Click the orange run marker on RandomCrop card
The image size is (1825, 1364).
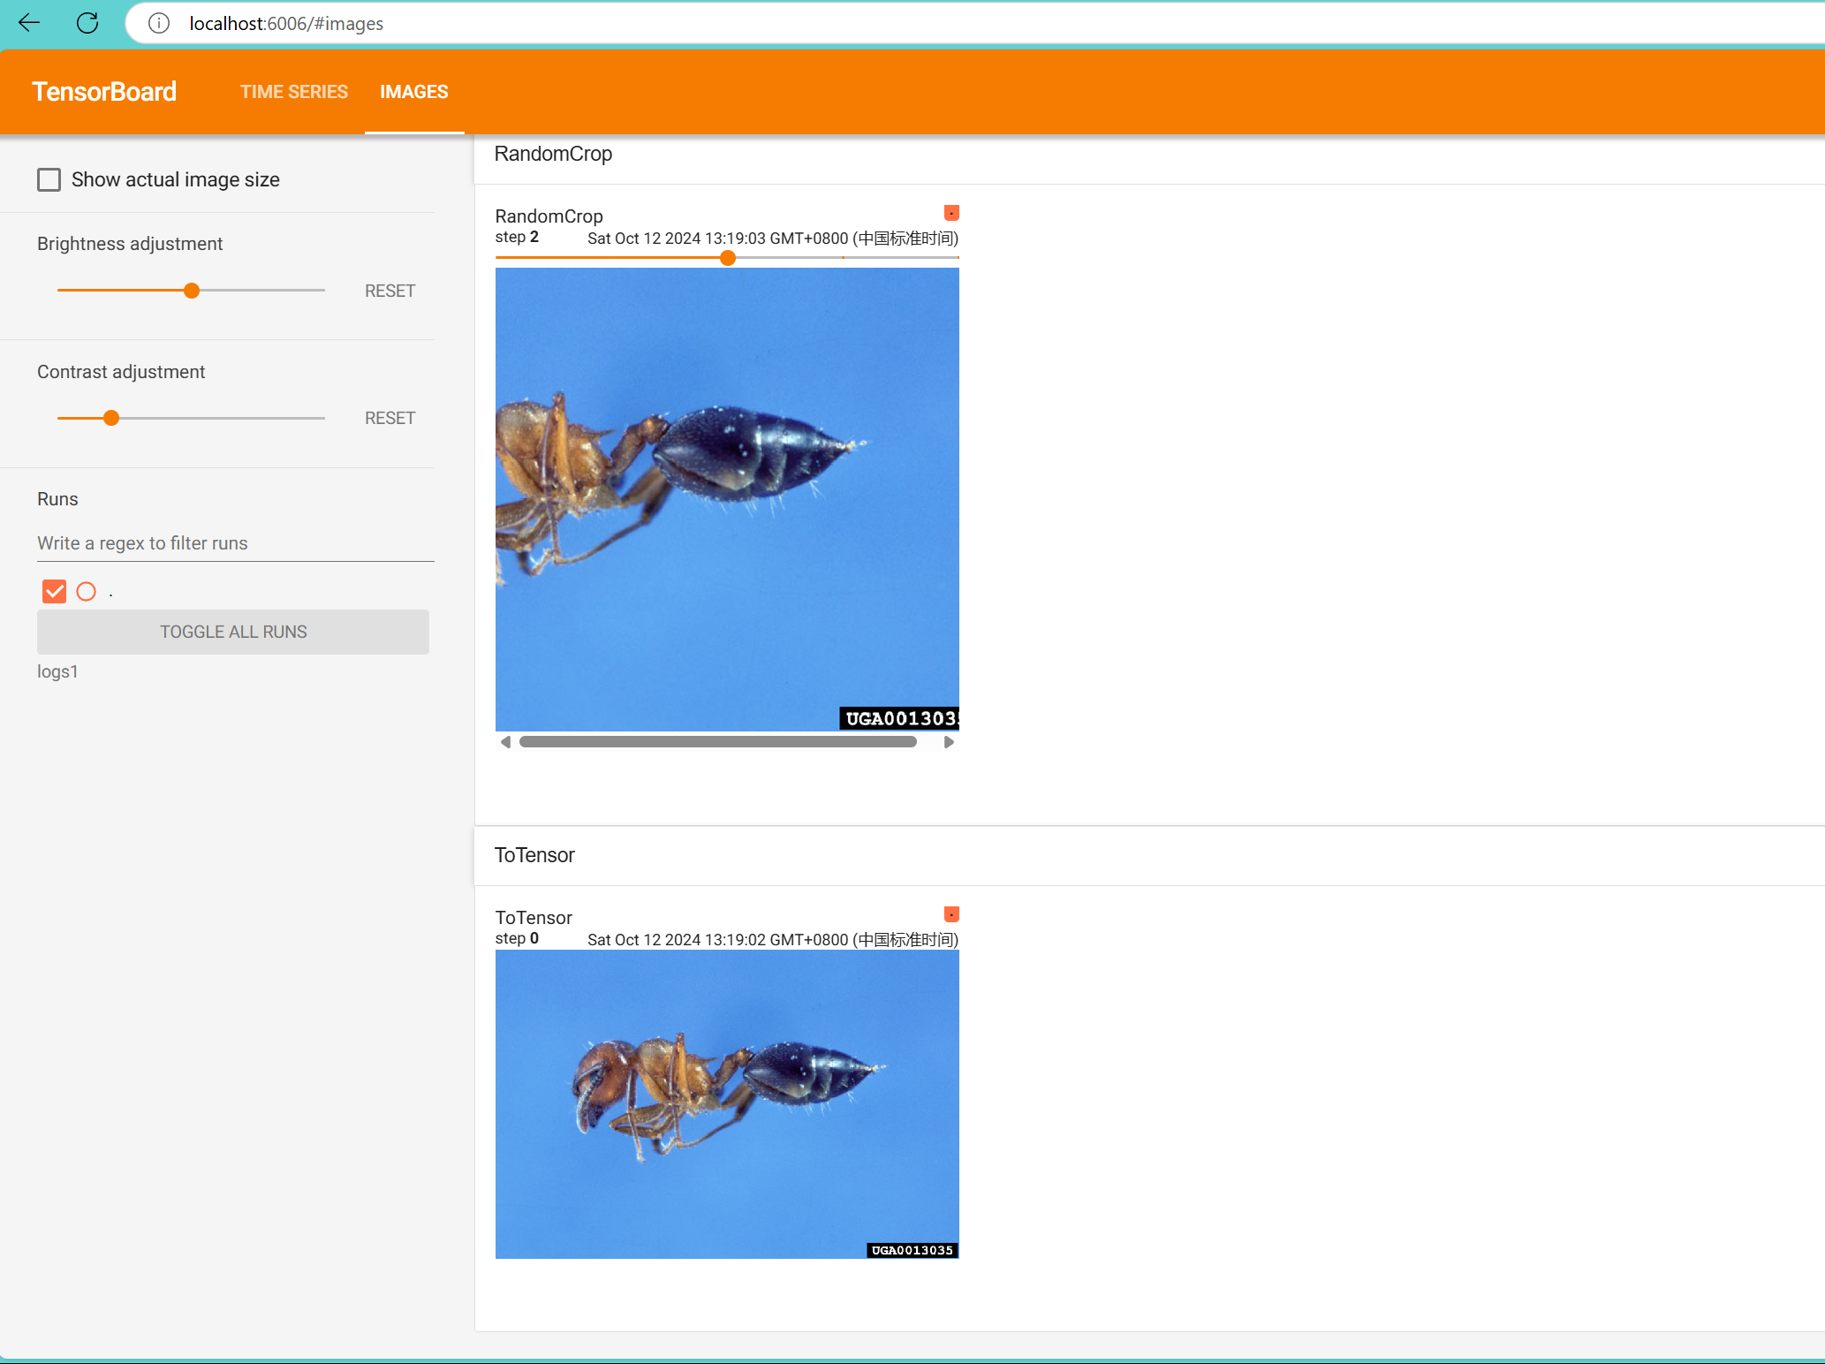point(951,213)
